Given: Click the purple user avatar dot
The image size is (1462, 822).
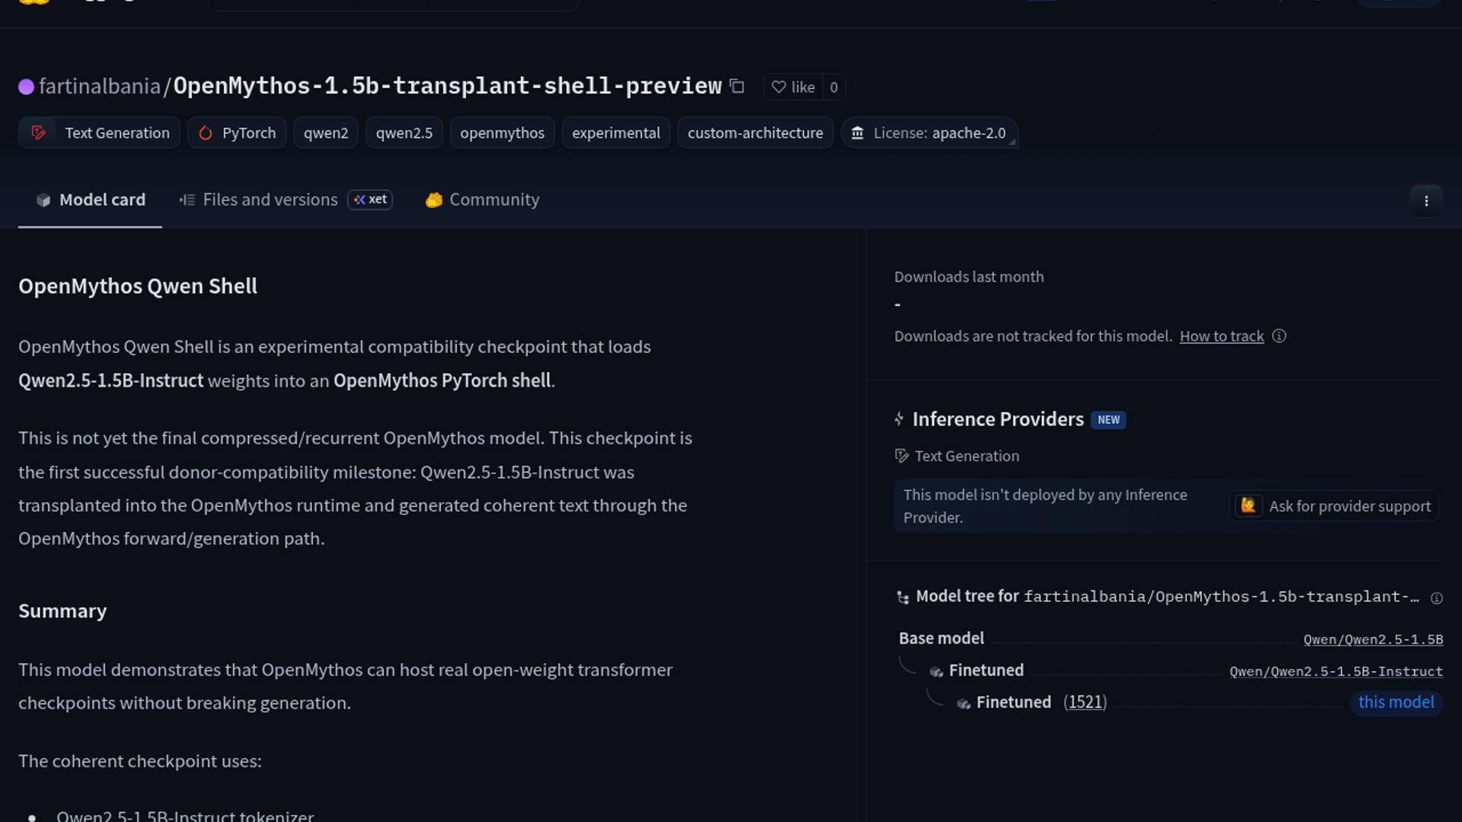Looking at the screenshot, I should [26, 87].
